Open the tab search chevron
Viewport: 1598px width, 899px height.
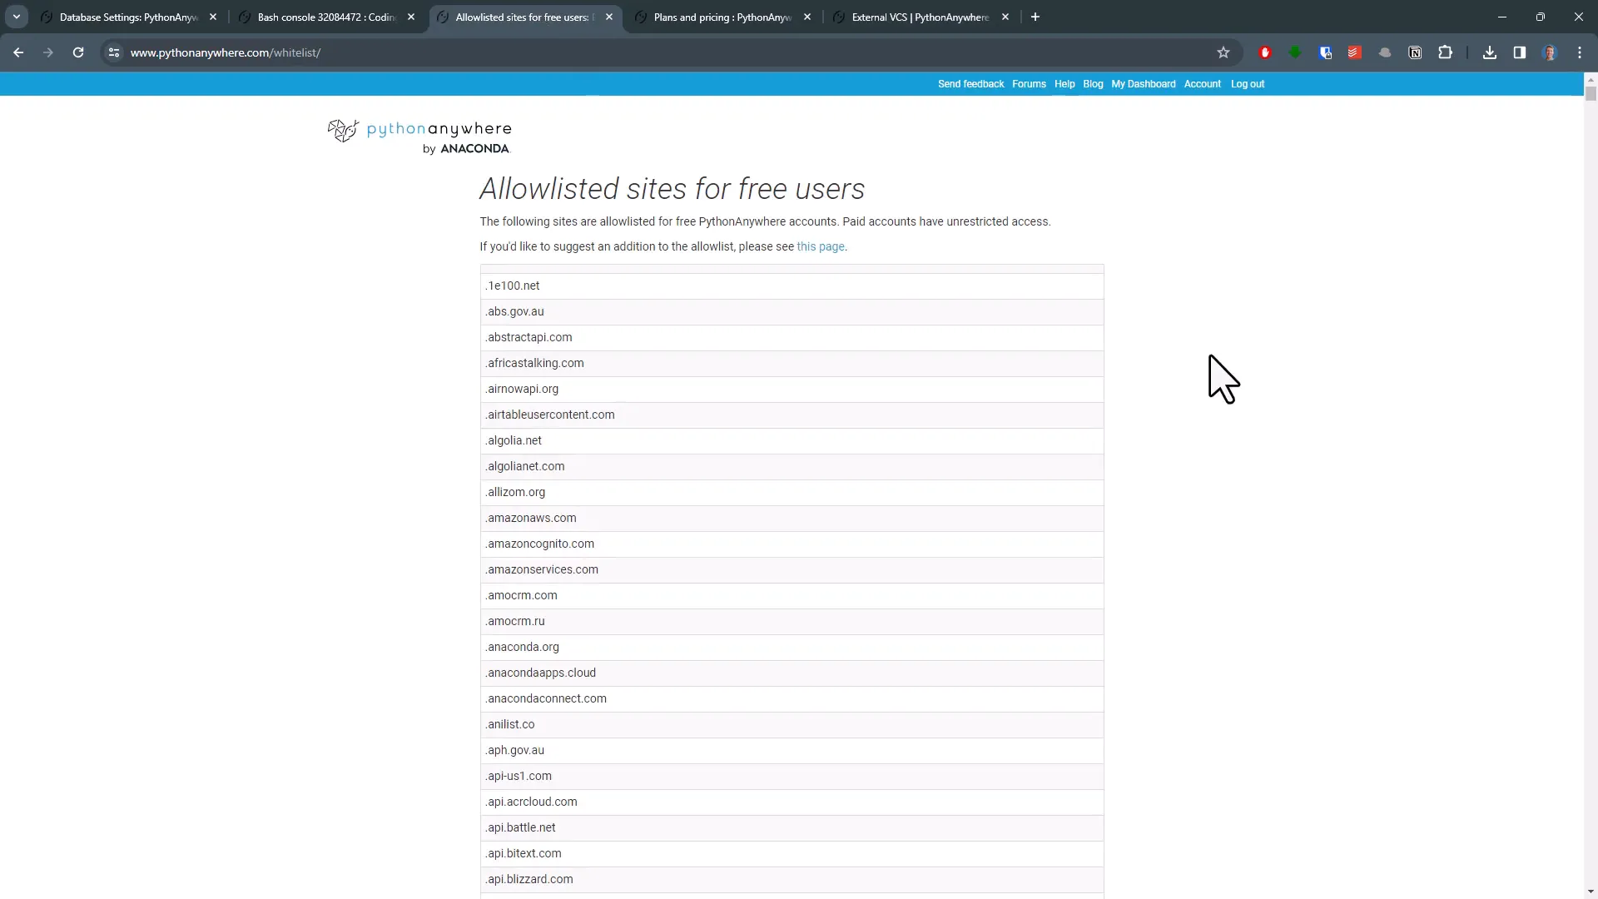click(x=16, y=16)
